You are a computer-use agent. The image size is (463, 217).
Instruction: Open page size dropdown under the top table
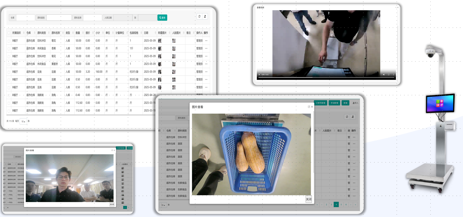pyautogui.click(x=23, y=121)
